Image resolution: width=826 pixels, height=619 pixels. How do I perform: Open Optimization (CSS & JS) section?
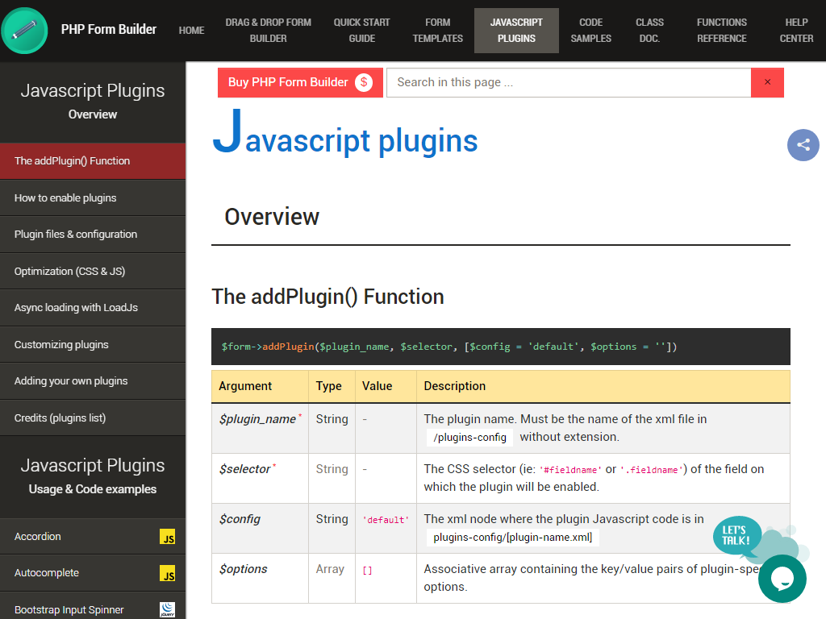pos(93,271)
